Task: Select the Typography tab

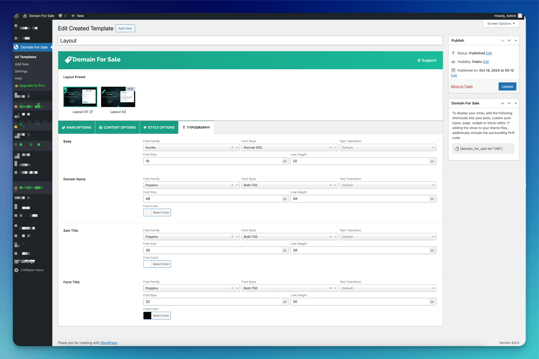Action: tap(196, 128)
